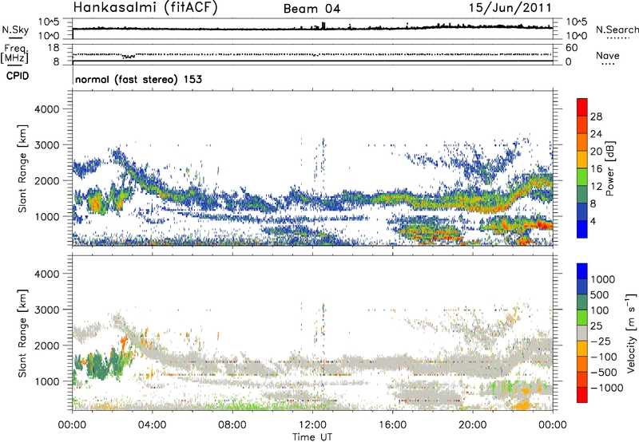Click the 'Time UT' axis title
Viewport: 639px width, 442px height.
click(312, 437)
